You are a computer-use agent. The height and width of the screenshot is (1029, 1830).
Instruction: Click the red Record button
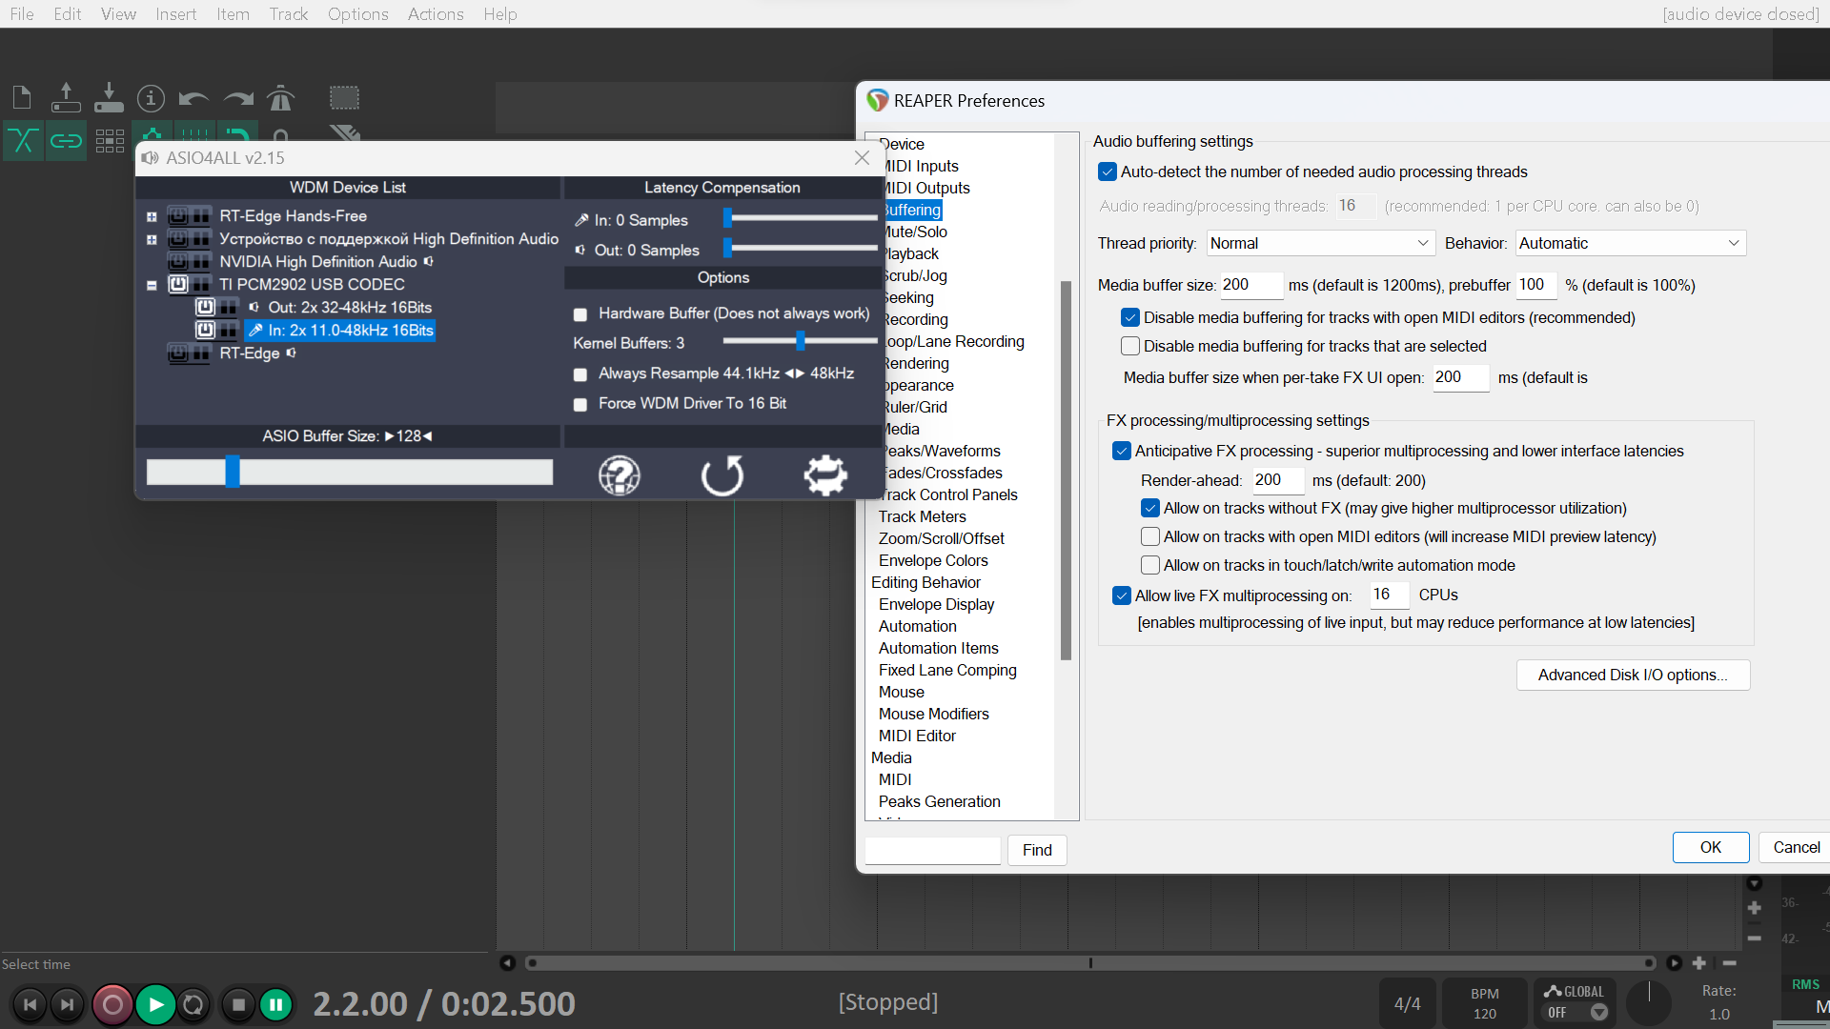click(x=112, y=1004)
